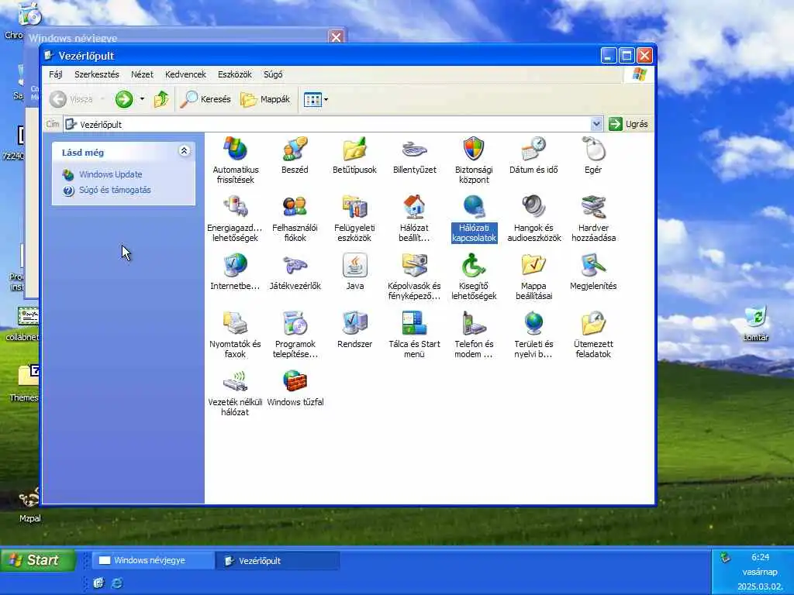Viewport: 794px width, 595px height.
Task: Toggle the Mappák folders pane
Action: click(266, 99)
